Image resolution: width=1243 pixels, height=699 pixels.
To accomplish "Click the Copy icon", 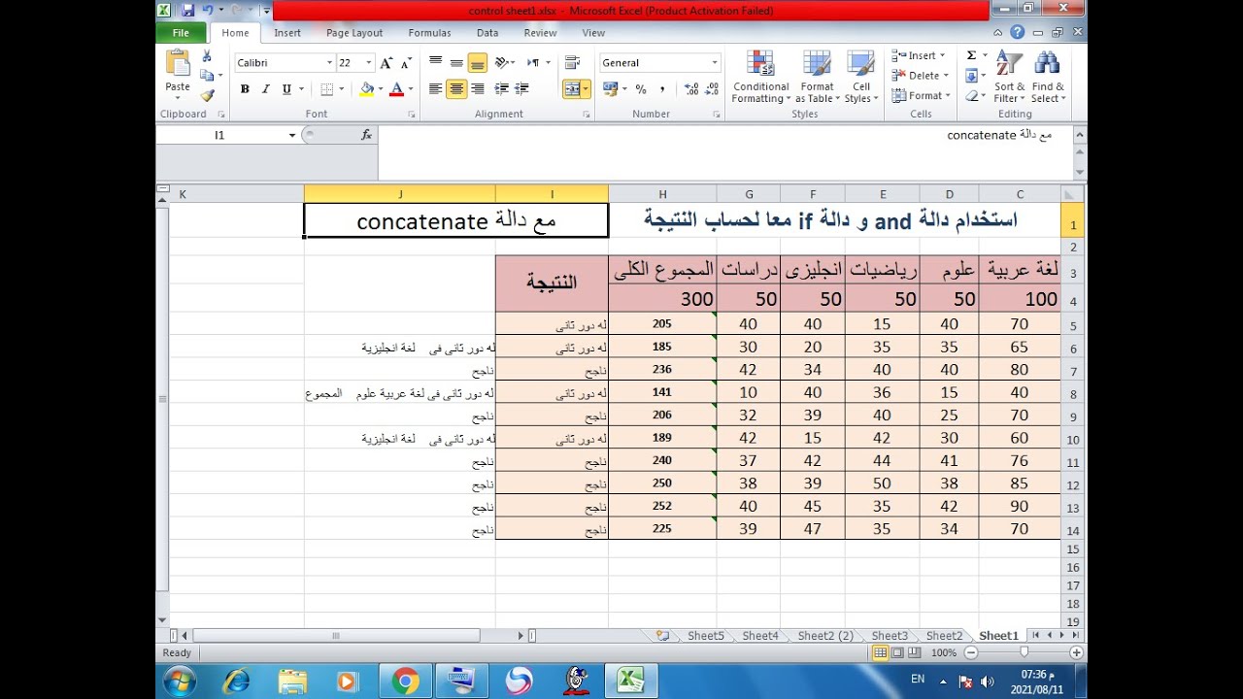I will 206,75.
